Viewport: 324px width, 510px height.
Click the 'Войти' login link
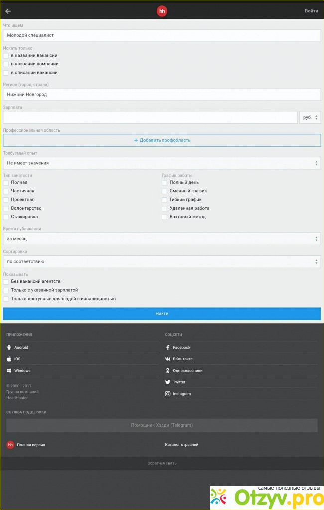(311, 11)
